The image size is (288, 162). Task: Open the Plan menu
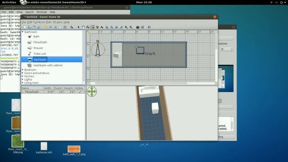(49, 22)
